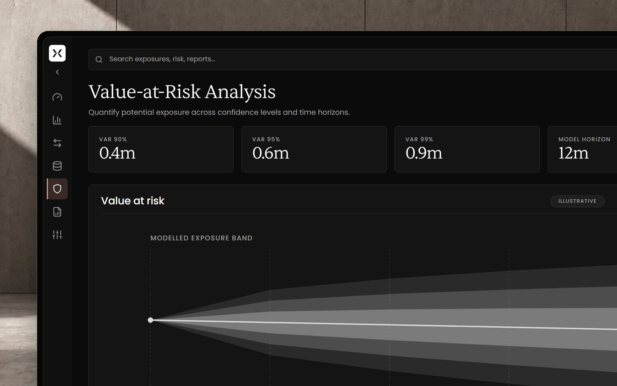617x386 pixels.
Task: Click the chart origin point marker
Action: pyautogui.click(x=150, y=320)
